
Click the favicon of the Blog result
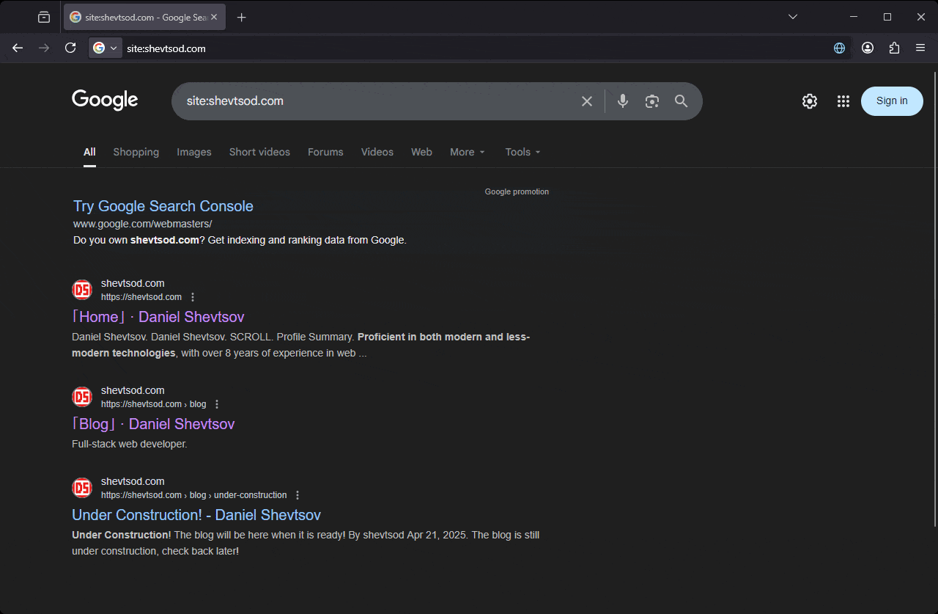[82, 397]
